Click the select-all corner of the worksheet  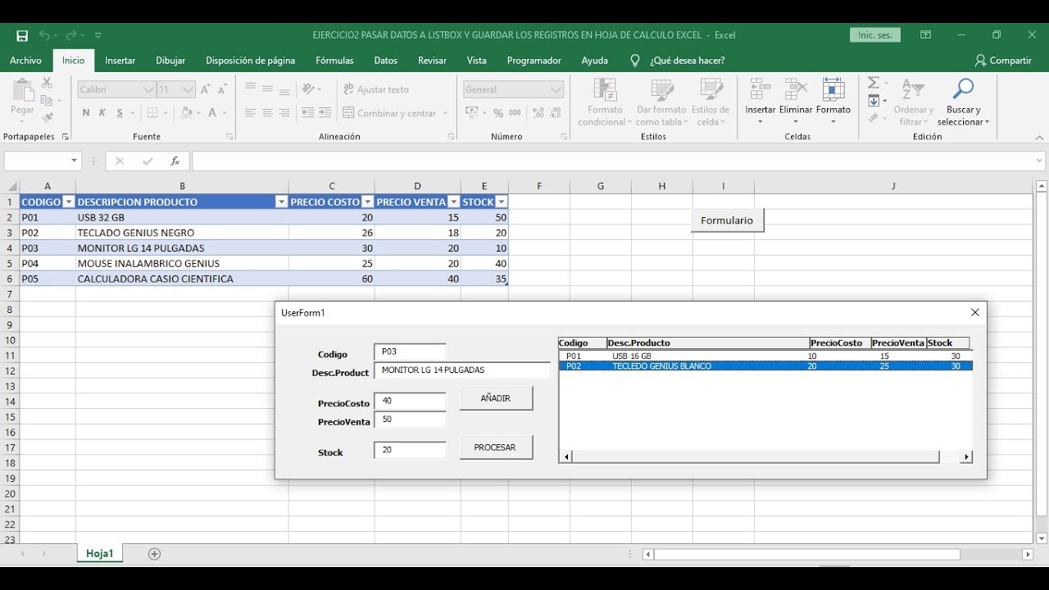tap(11, 186)
